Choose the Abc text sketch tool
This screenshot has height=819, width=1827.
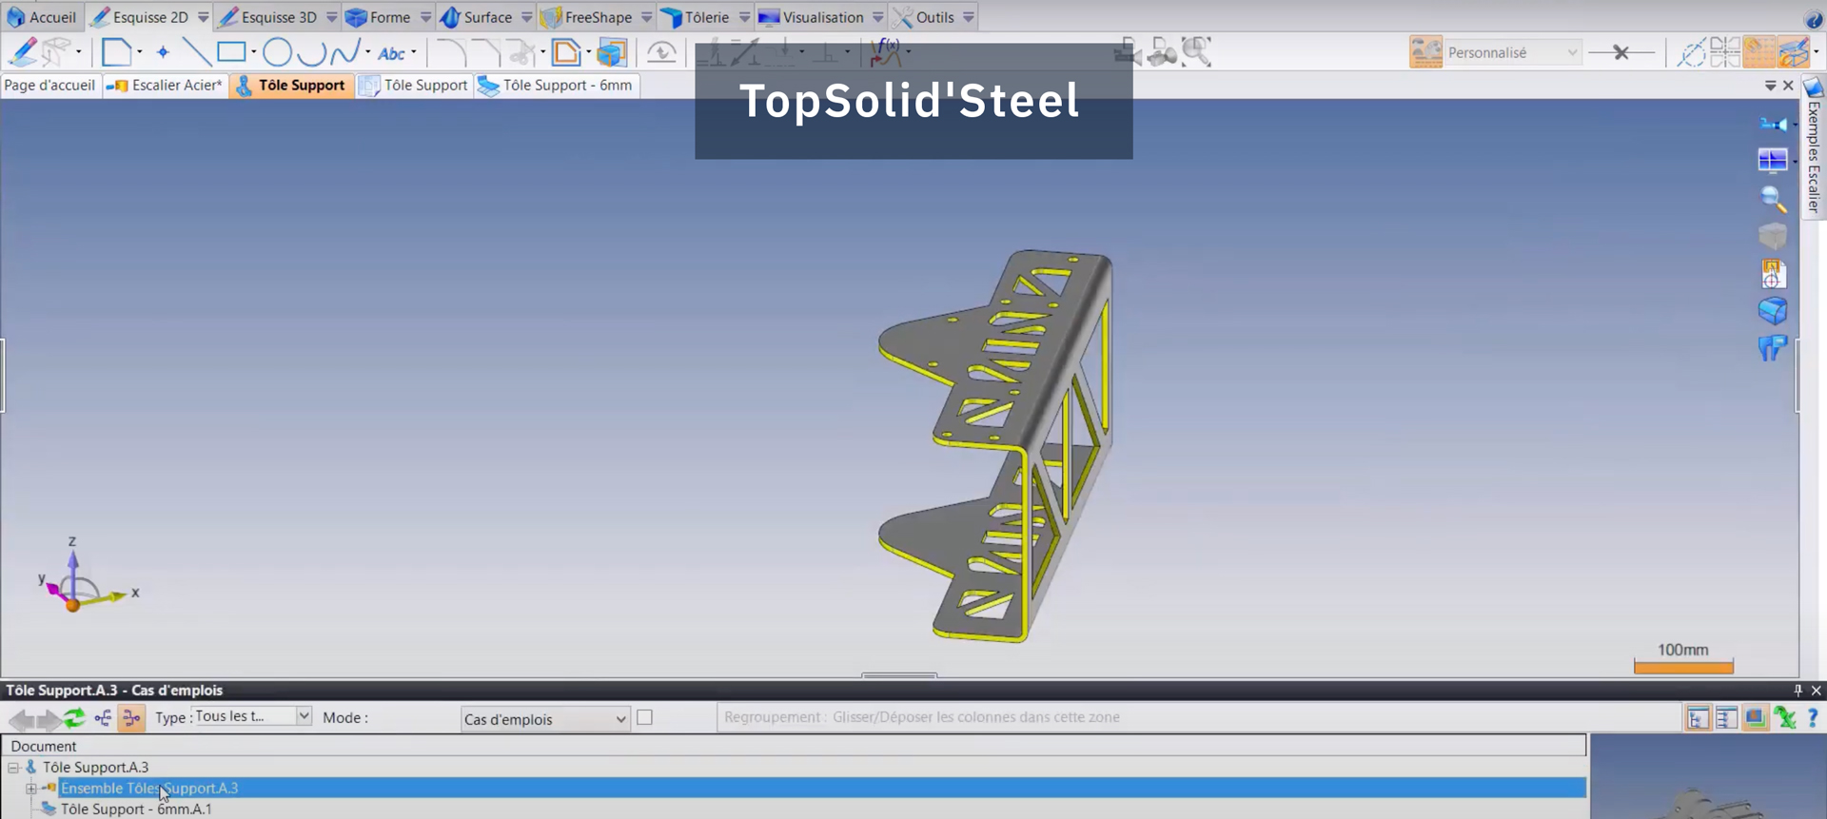click(x=391, y=53)
